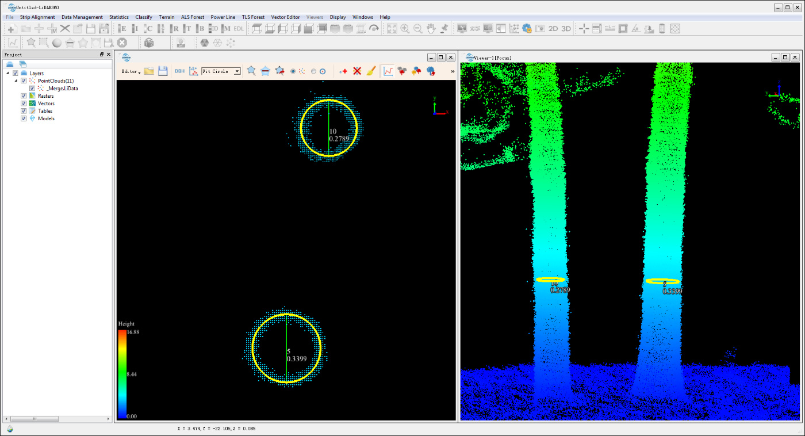Viewport: 805px width, 436px height.
Task: Toggle the PointClouds(11) checkbox
Action: coord(24,81)
